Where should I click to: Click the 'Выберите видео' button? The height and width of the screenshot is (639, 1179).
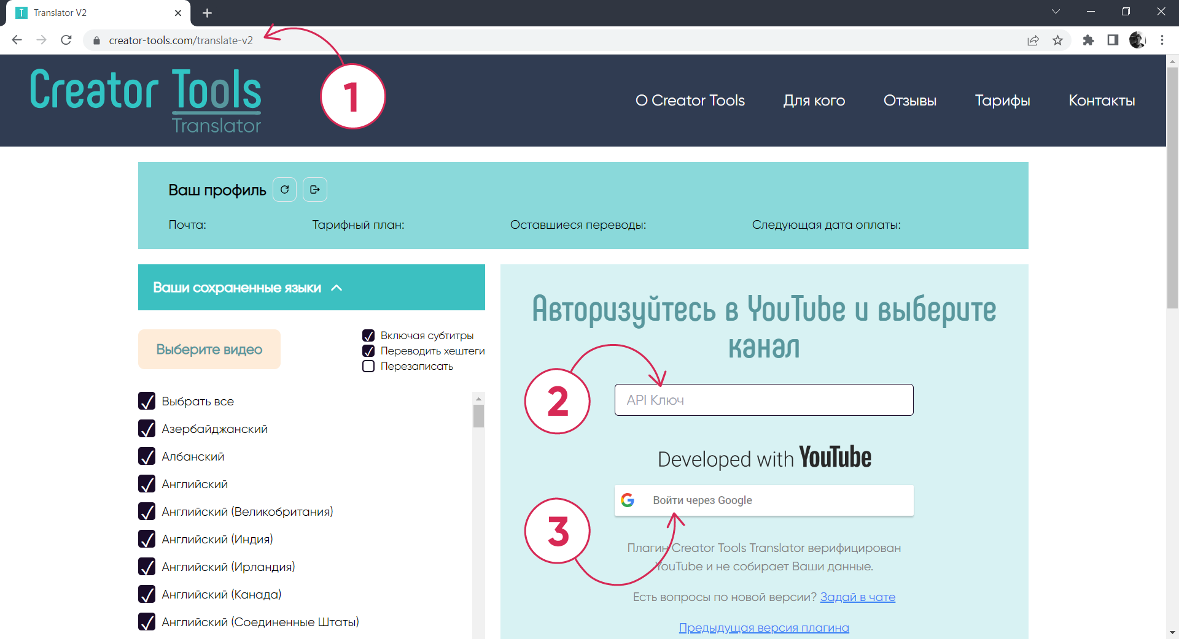(209, 350)
